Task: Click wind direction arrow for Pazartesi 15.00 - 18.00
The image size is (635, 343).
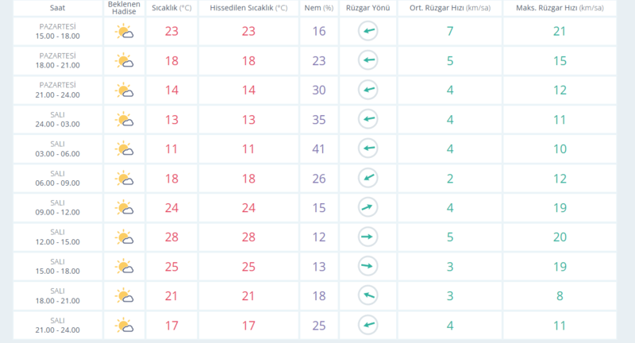Action: [x=368, y=32]
